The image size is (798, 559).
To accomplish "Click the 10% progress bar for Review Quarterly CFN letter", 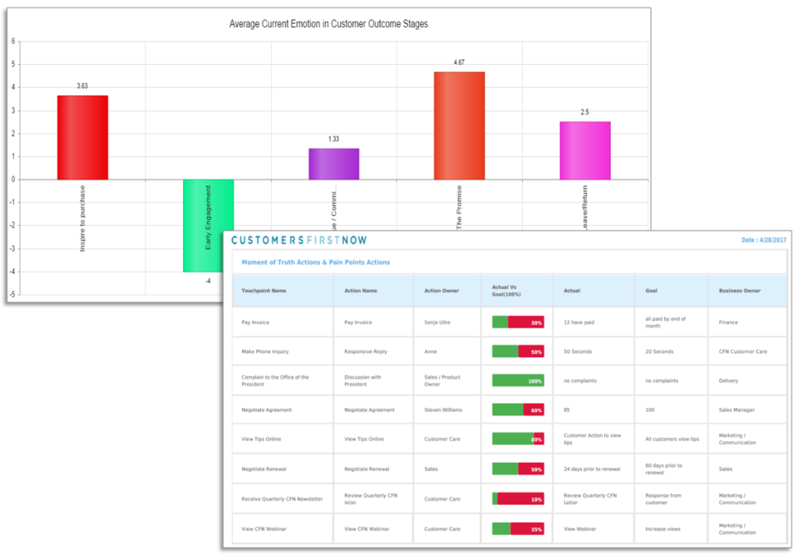I will pos(518,498).
